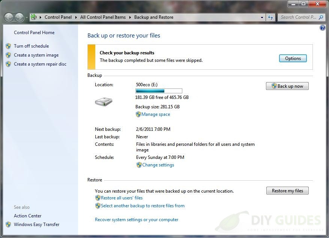Click the Control Panel icon in address bar

click(34, 17)
